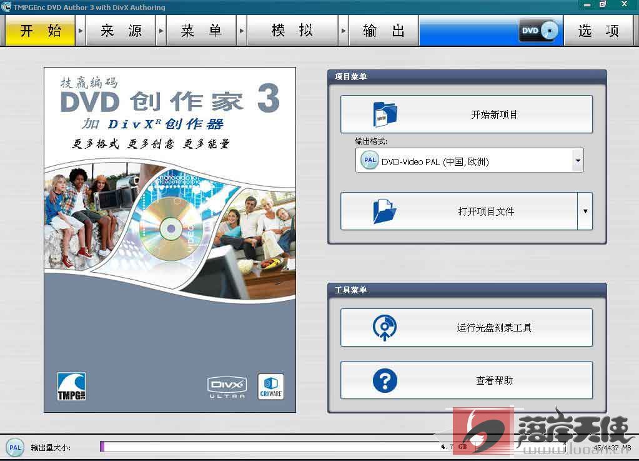Click the CRIWARE logo
This screenshot has height=461, width=639.
270,387
